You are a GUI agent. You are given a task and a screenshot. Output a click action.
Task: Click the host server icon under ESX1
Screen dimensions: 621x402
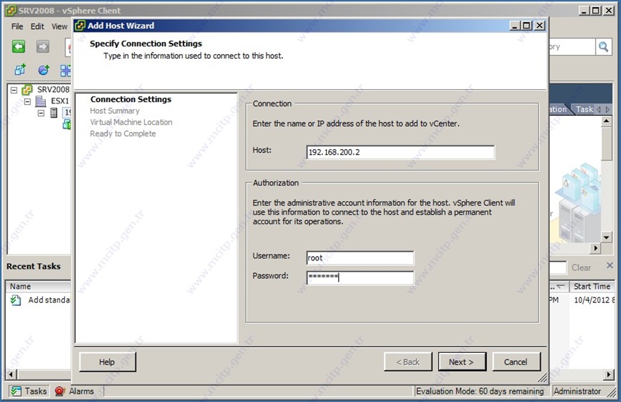(x=54, y=113)
